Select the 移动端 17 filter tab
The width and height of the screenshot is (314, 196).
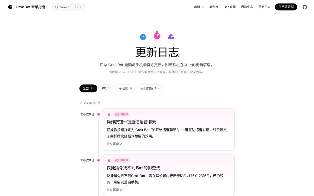[x=125, y=88]
